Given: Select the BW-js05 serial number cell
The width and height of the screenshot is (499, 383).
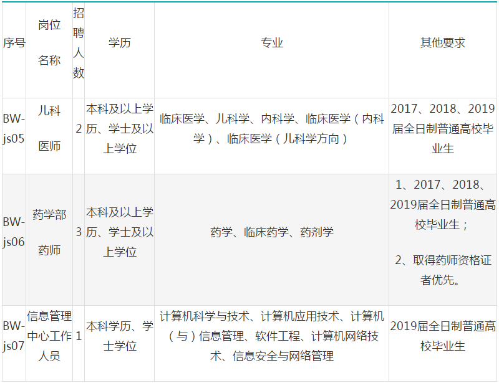Looking at the screenshot, I should click(14, 128).
